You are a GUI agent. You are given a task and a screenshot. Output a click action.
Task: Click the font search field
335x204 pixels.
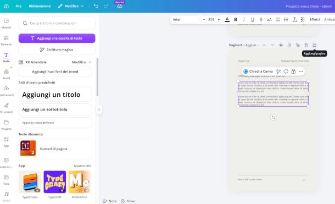click(x=57, y=23)
